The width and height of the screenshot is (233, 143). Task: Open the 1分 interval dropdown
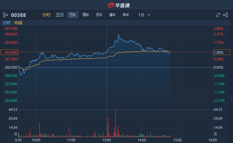144,15
